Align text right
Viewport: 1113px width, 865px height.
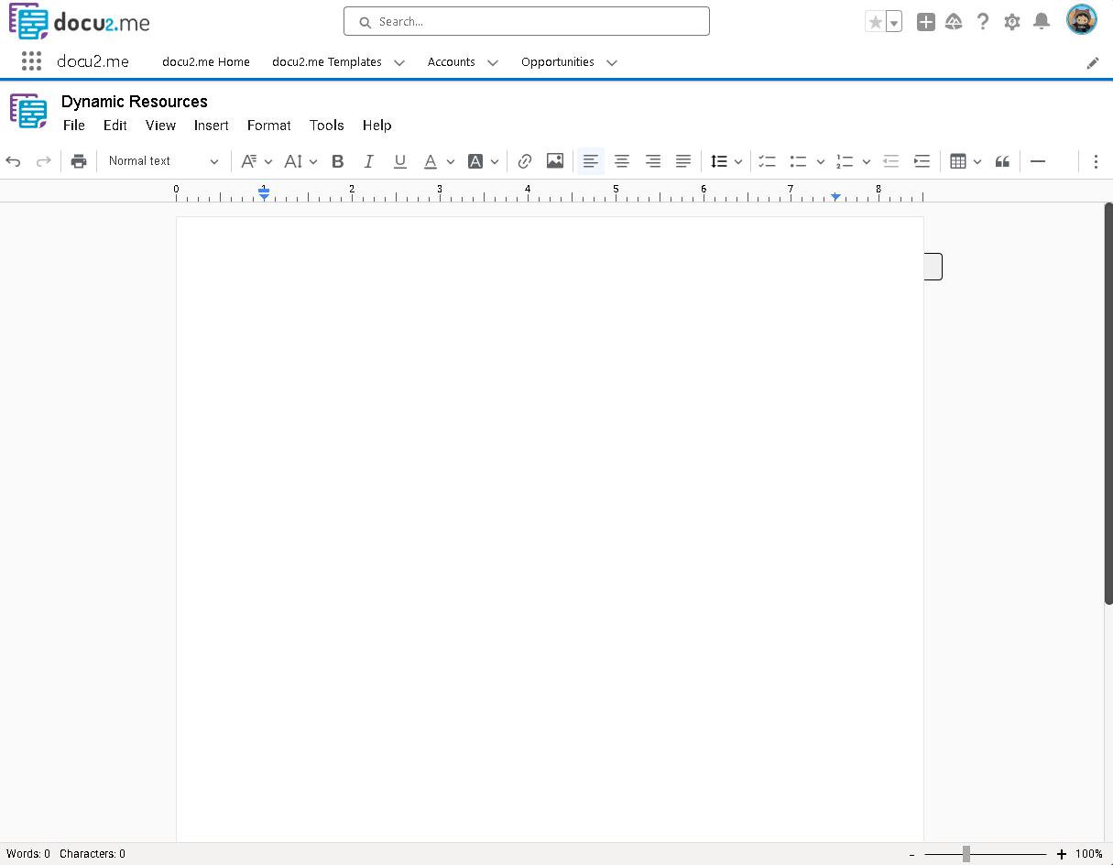click(x=653, y=161)
